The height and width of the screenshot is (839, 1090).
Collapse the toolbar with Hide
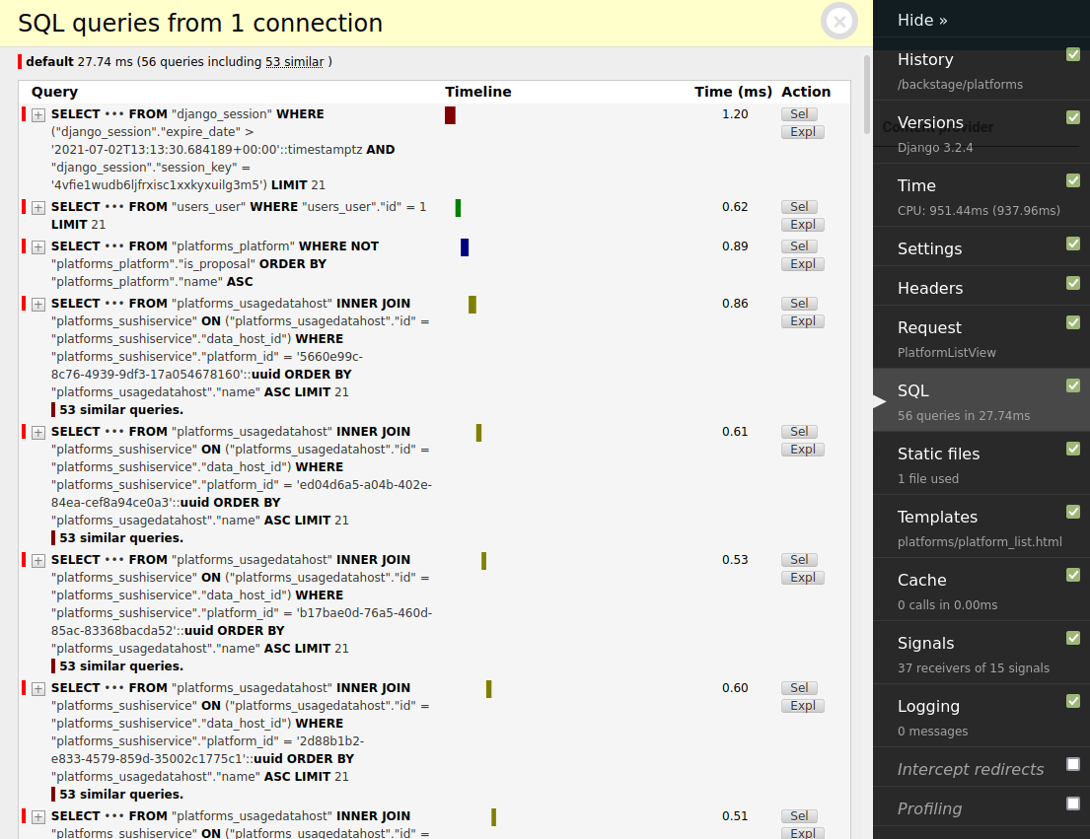921,19
